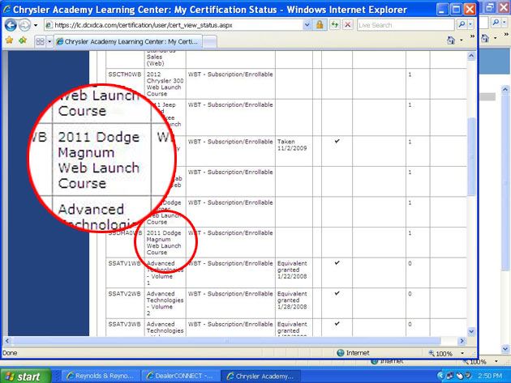Open Favorites Center star icon

[10, 40]
